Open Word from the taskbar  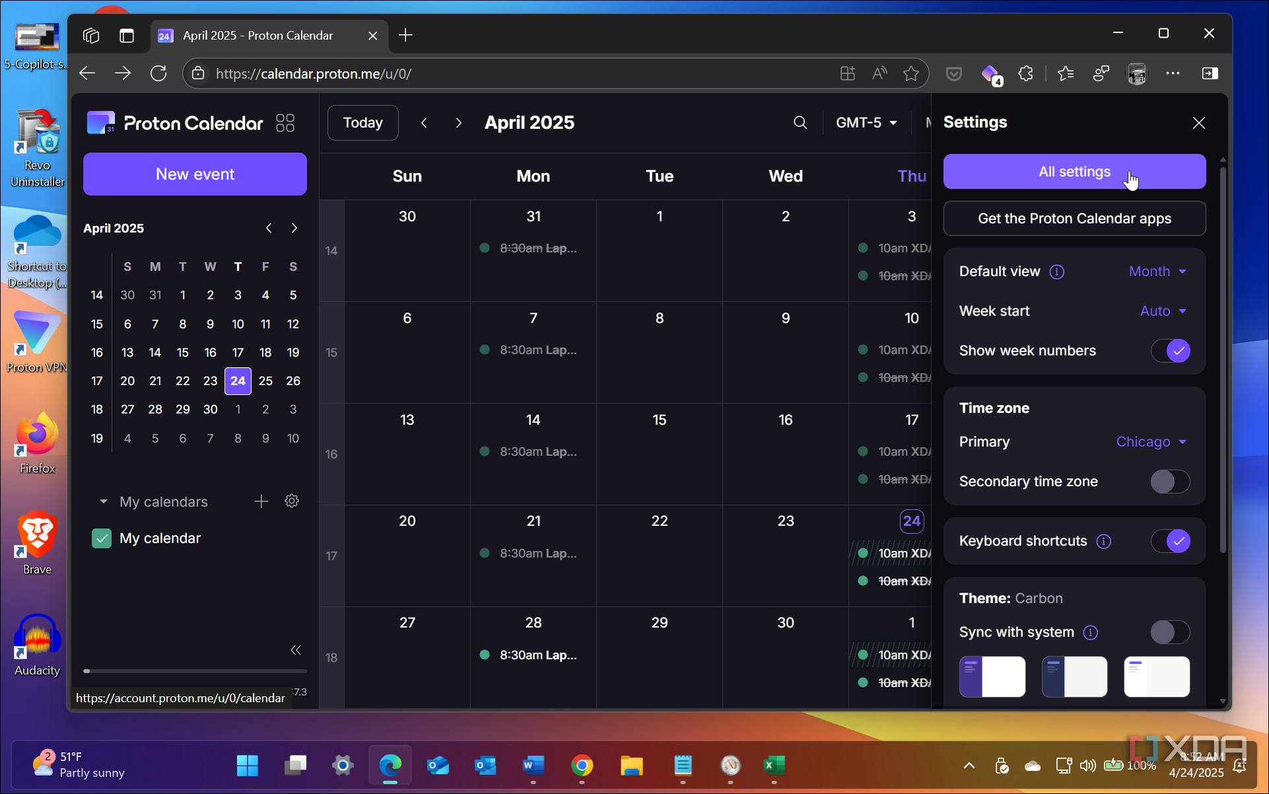tap(533, 766)
